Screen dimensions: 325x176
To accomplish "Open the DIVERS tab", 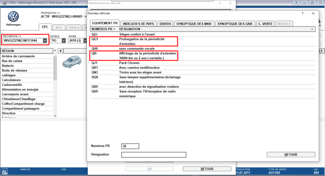I will [165, 24].
